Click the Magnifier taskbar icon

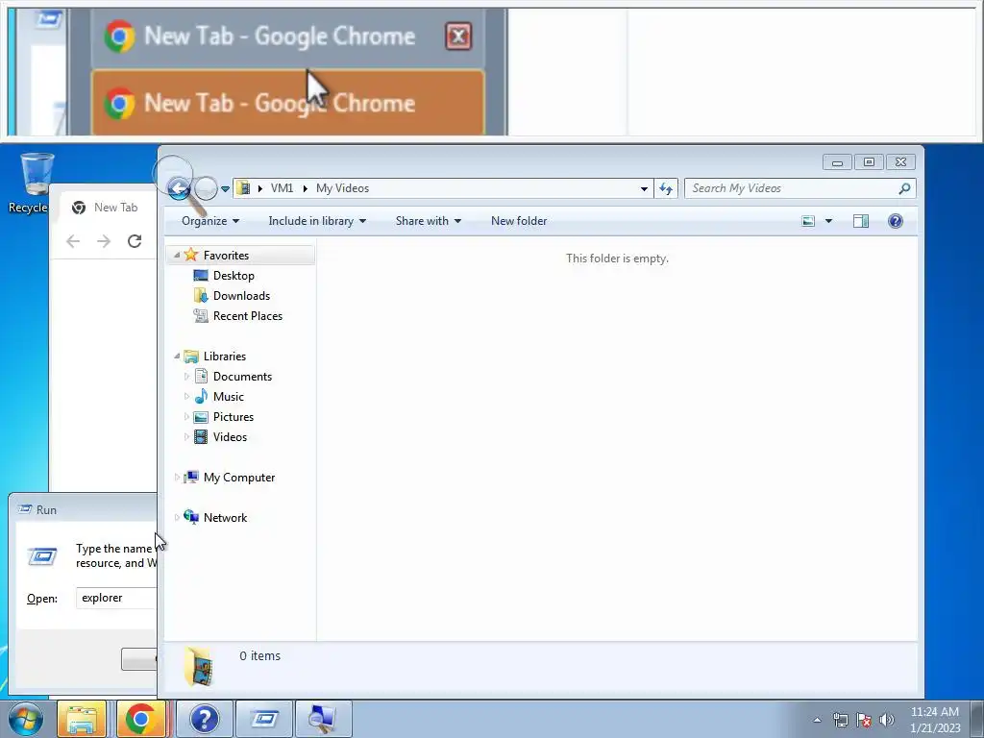point(323,719)
